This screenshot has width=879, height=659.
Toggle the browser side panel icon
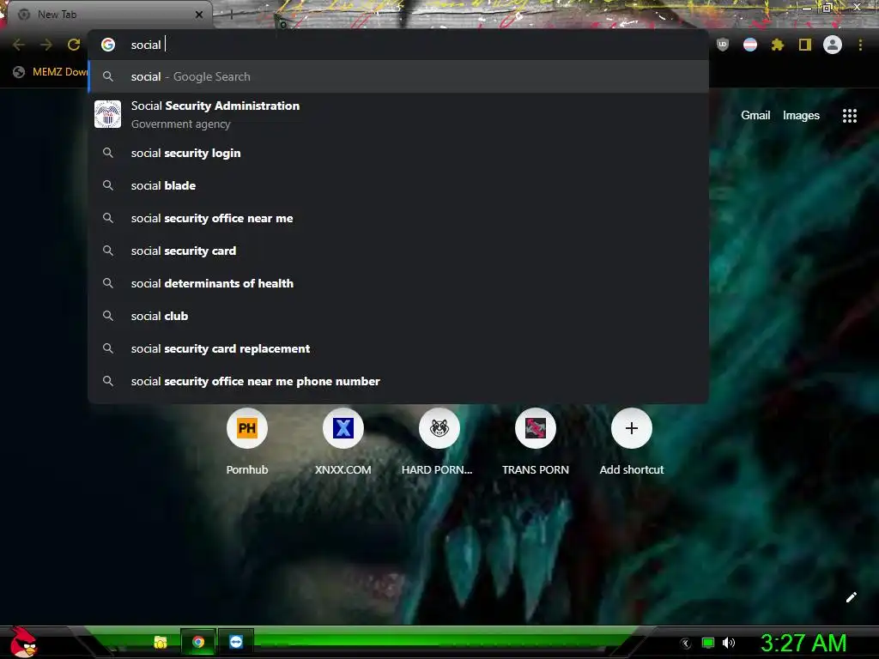pos(805,45)
